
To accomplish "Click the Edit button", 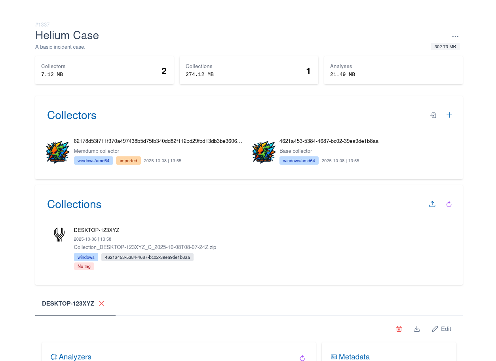I will point(441,329).
